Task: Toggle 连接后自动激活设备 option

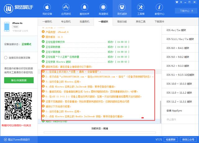Action: click(x=6, y=58)
